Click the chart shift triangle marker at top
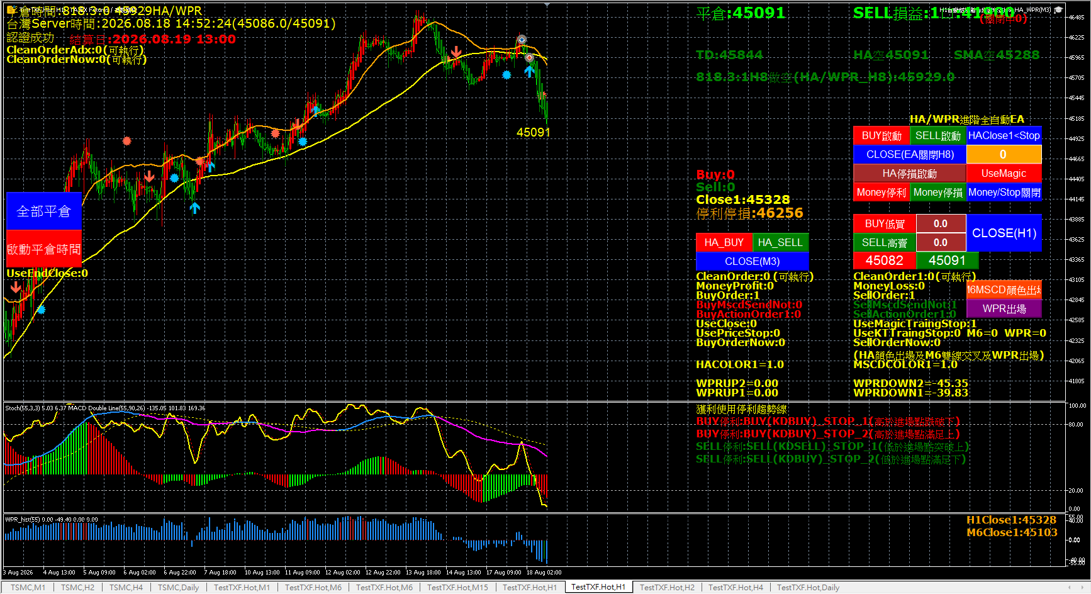1091x594 pixels. pos(547,4)
